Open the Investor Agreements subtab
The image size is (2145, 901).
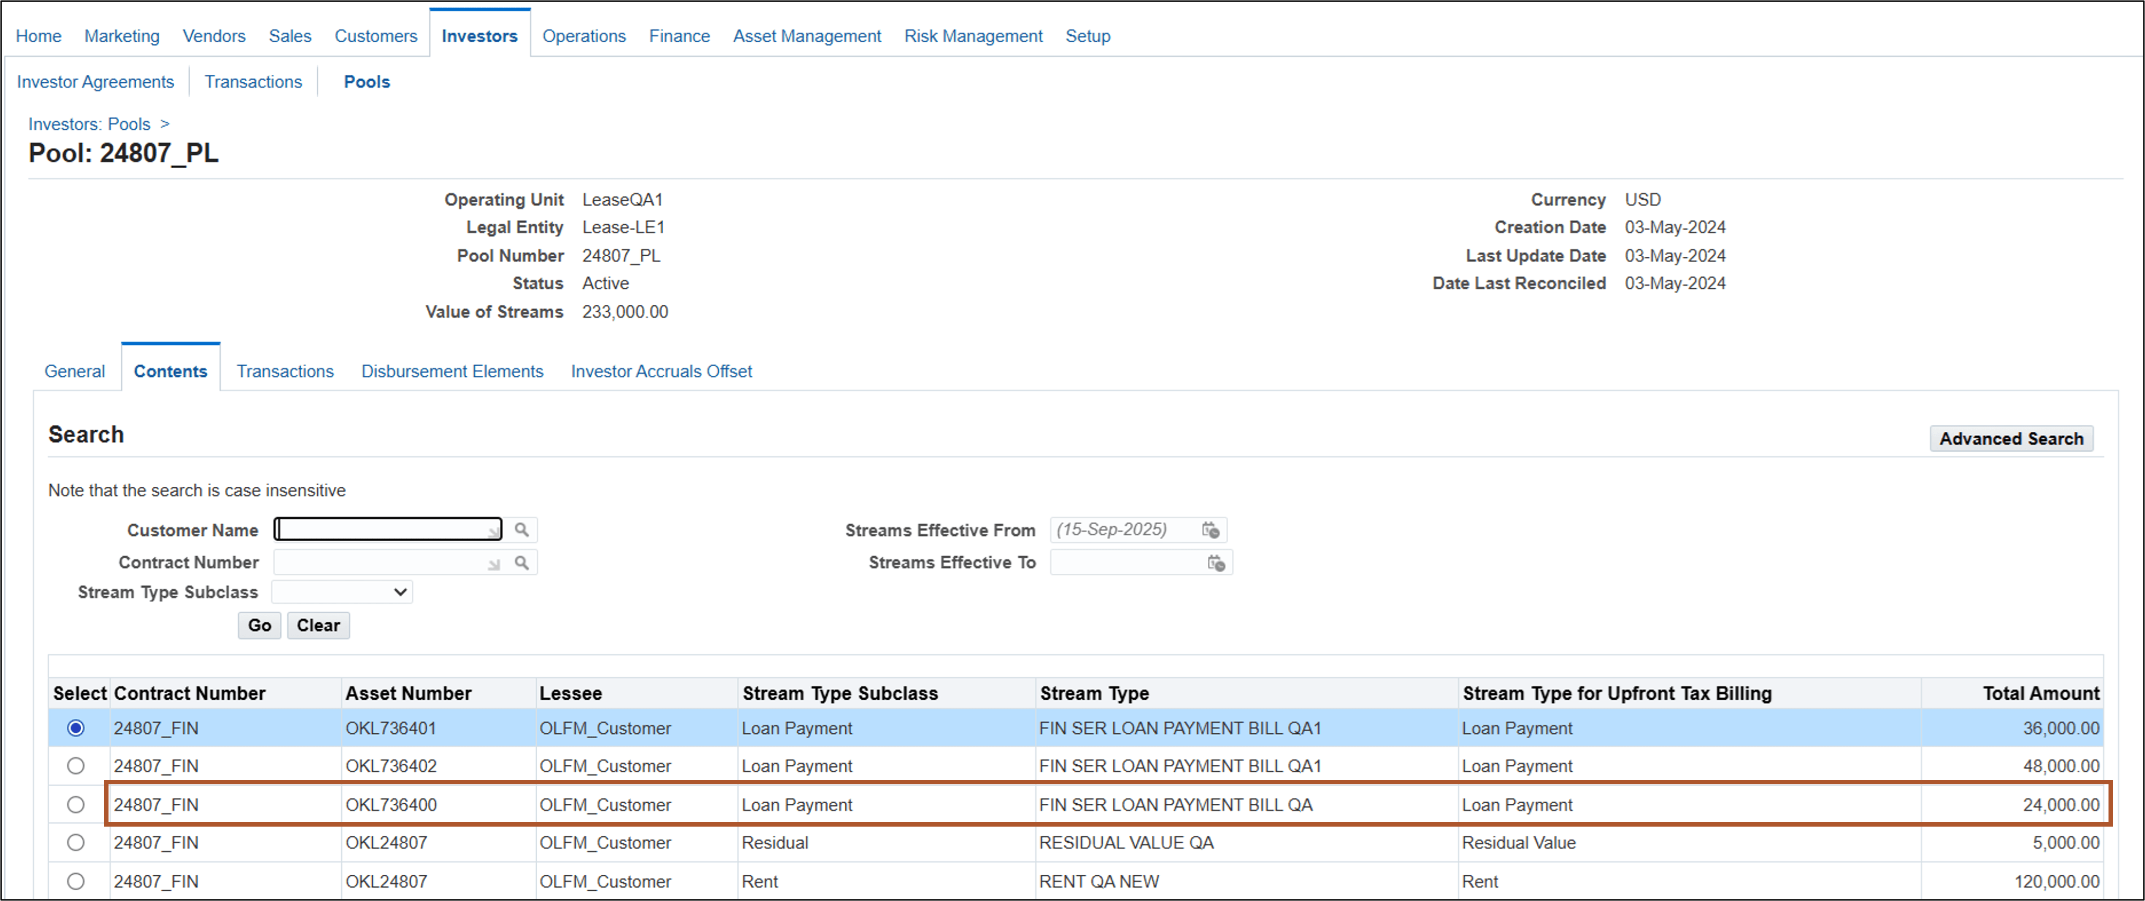point(95,82)
